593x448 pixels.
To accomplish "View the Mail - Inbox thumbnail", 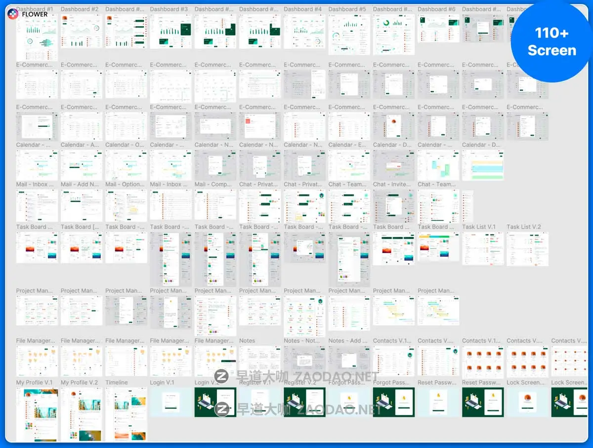I will [37, 206].
